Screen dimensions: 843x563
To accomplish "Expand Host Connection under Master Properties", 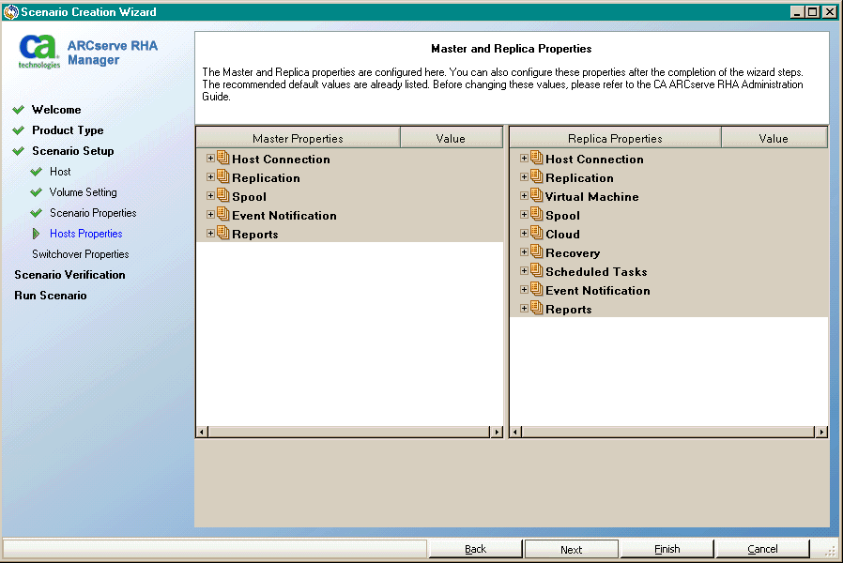I will click(x=209, y=159).
